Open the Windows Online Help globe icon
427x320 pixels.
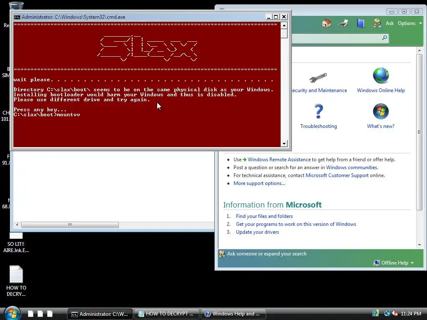point(381,76)
